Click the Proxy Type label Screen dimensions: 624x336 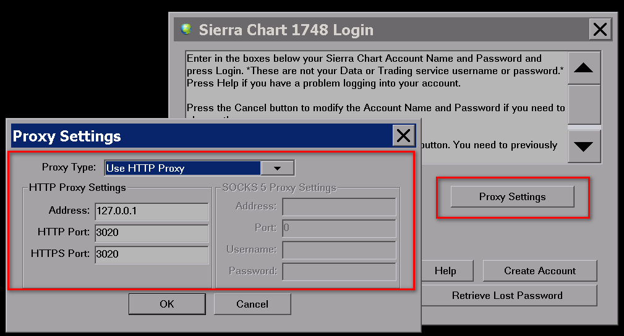click(69, 167)
